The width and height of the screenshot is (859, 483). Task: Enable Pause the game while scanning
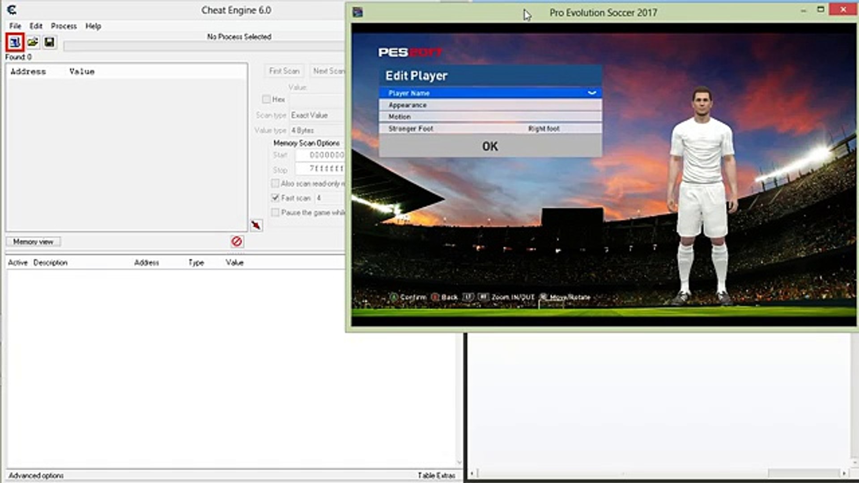(275, 212)
